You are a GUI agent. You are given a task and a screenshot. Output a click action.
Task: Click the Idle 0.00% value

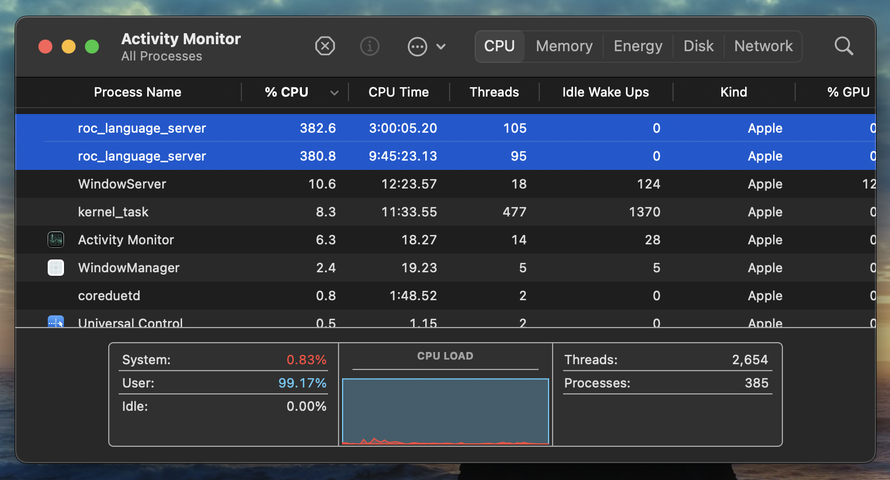pyautogui.click(x=307, y=406)
